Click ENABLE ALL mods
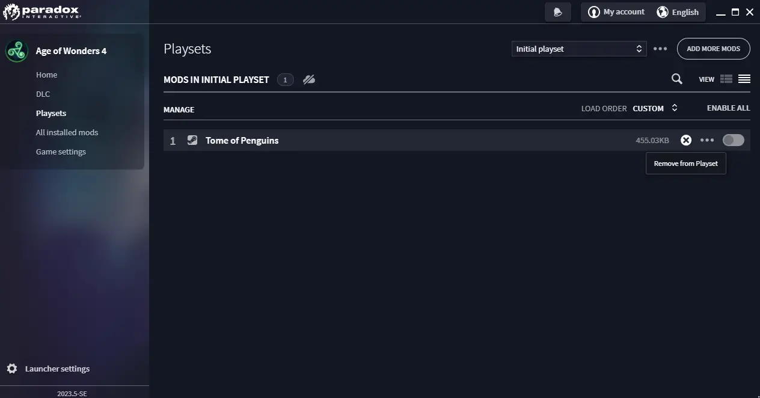Screen dimensions: 760x398 pyautogui.click(x=729, y=108)
